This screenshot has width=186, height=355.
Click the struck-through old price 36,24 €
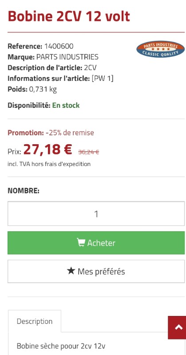click(x=89, y=152)
